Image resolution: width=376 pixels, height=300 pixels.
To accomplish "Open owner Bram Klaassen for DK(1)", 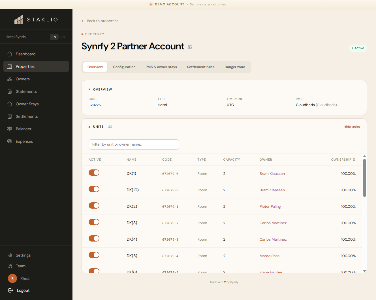I will click(272, 174).
